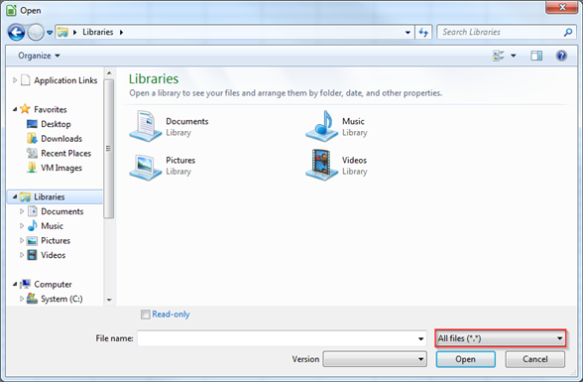Expand Pictures node in navigation tree

(x=22, y=240)
